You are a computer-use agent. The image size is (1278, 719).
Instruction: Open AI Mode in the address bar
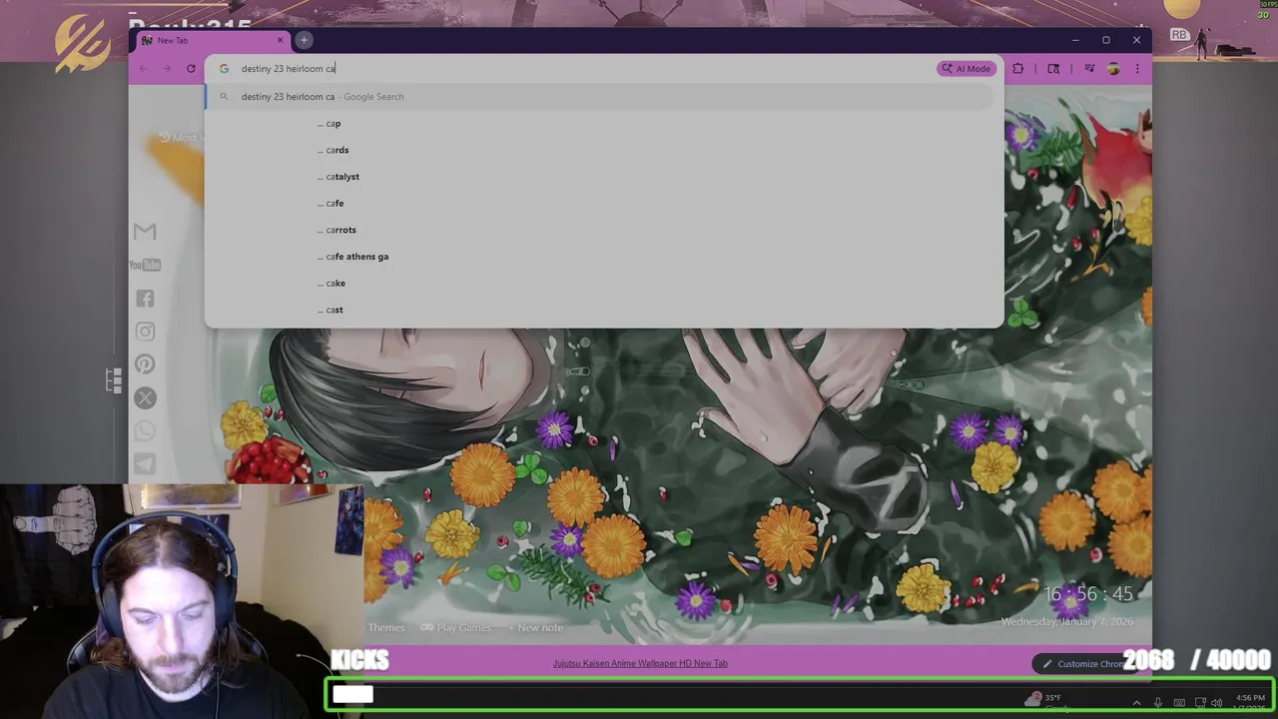click(965, 69)
